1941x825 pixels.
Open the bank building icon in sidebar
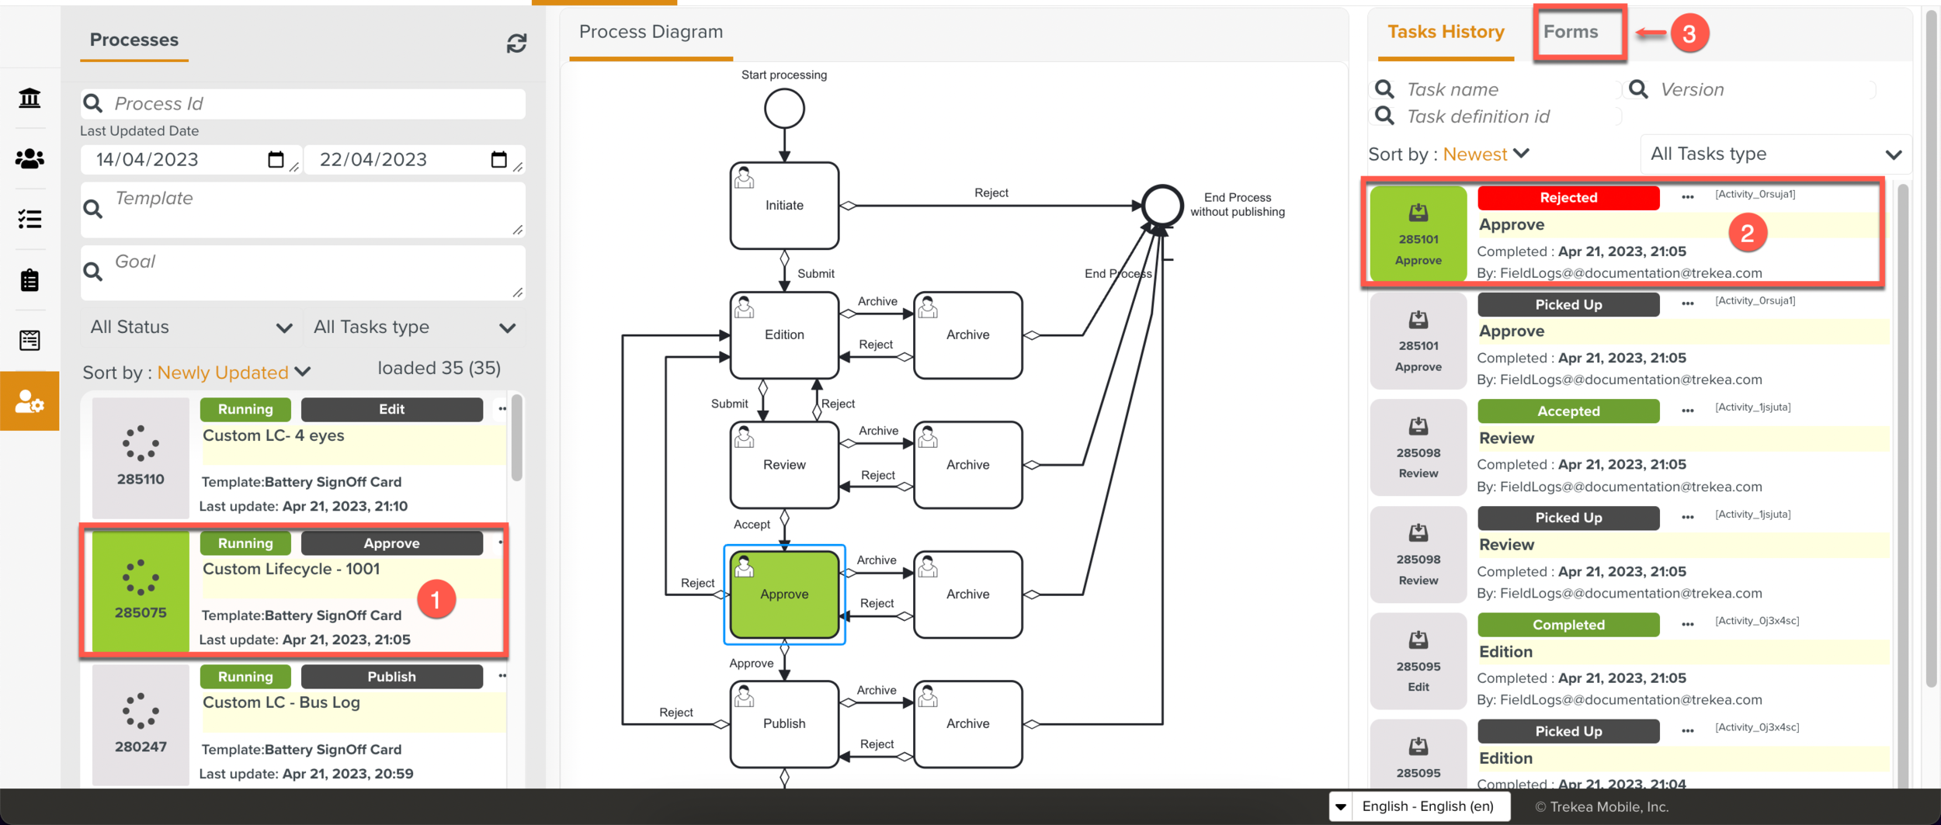pos(30,99)
